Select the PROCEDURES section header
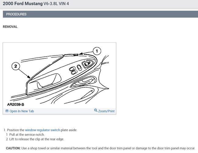The width and height of the screenshot is (198, 153). [101, 14]
